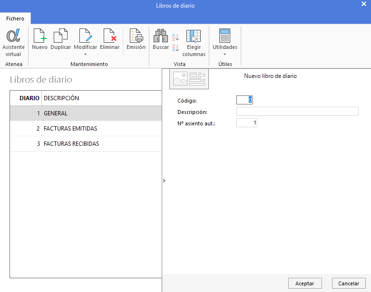The image size is (371, 292).
Task: Select the GENERAL diary row
Action: click(86, 113)
